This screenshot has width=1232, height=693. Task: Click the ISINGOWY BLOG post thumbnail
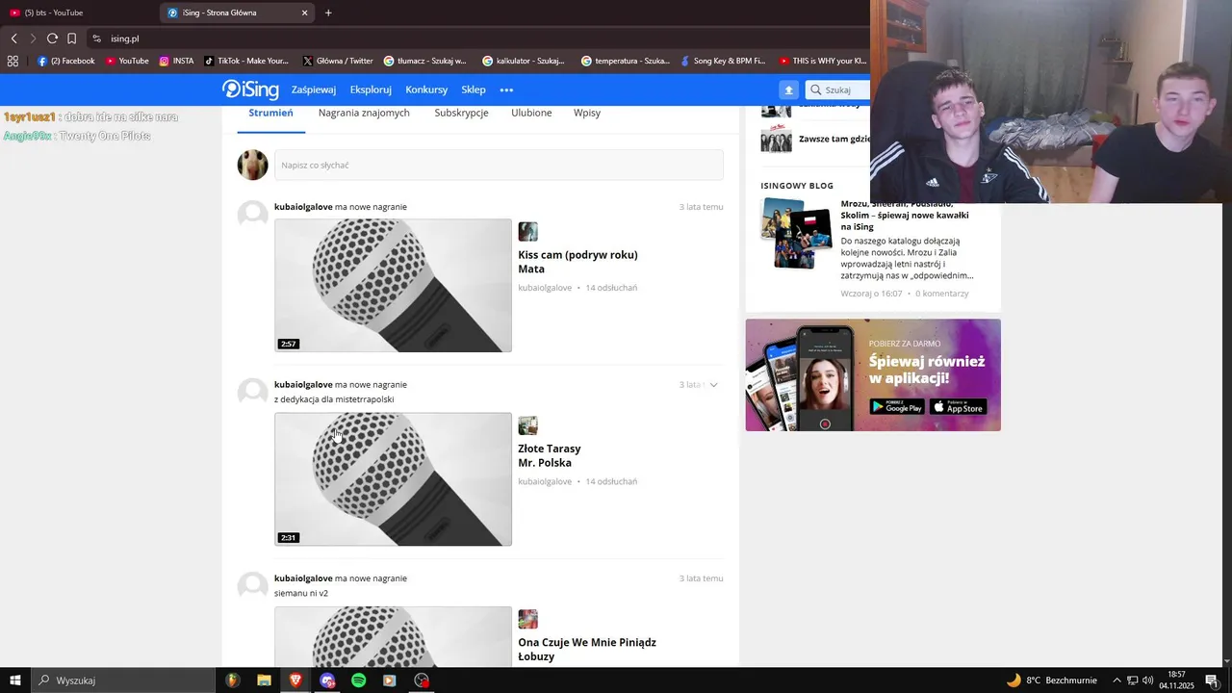tap(796, 233)
